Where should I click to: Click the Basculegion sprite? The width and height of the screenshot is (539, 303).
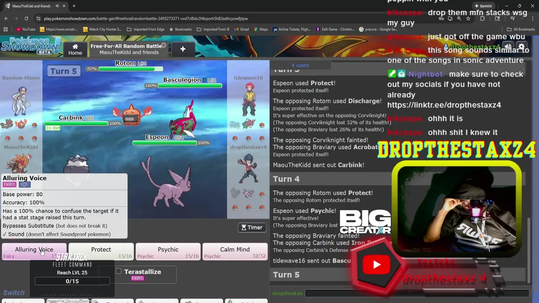pyautogui.click(x=184, y=120)
